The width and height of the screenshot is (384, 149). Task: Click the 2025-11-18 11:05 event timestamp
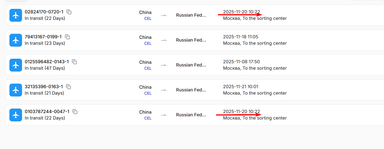coord(241,37)
